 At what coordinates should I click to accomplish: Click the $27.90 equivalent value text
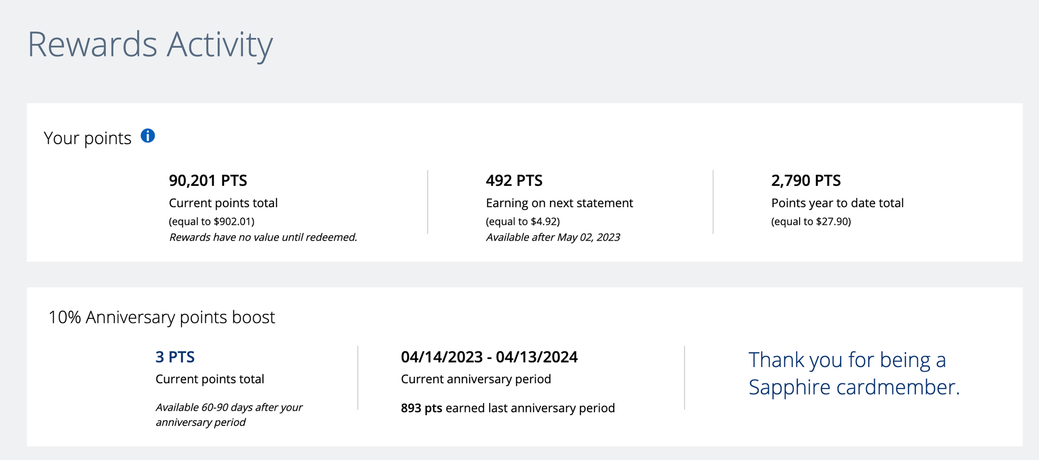tap(811, 221)
